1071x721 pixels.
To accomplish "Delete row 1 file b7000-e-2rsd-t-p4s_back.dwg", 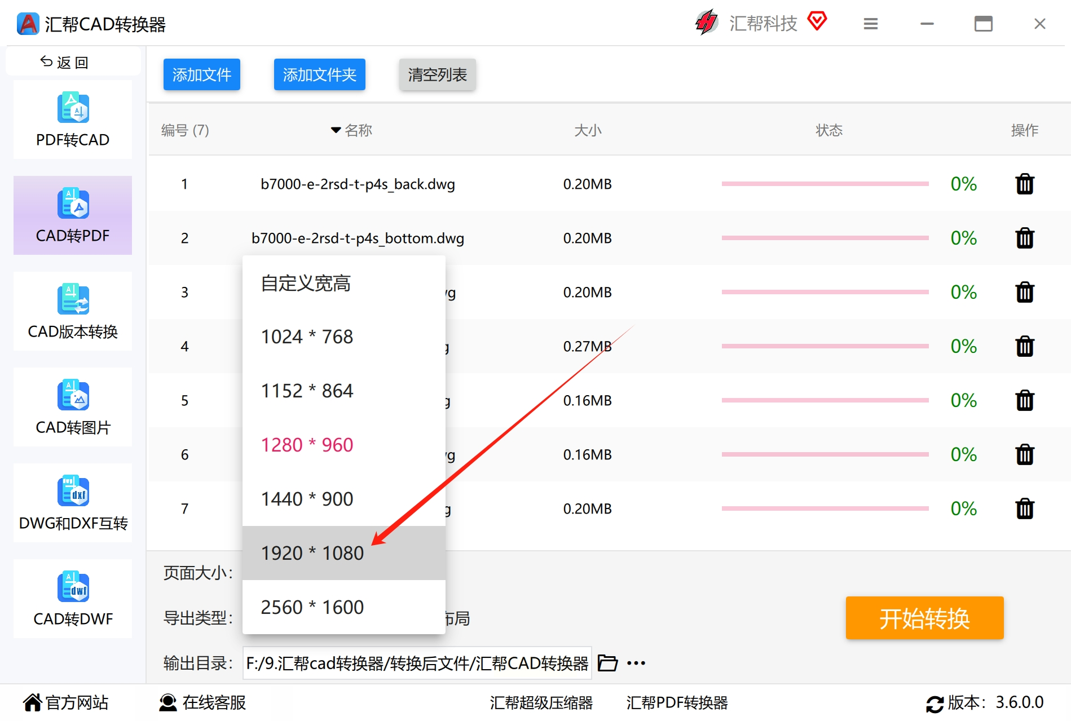I will [x=1025, y=184].
